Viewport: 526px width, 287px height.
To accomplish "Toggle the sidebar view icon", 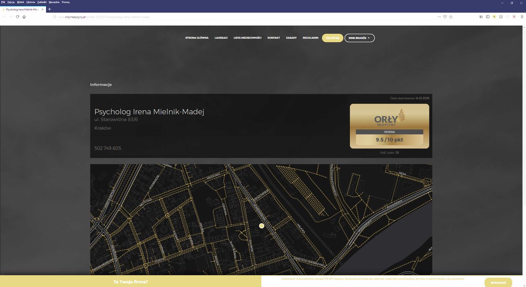I will tap(488, 17).
